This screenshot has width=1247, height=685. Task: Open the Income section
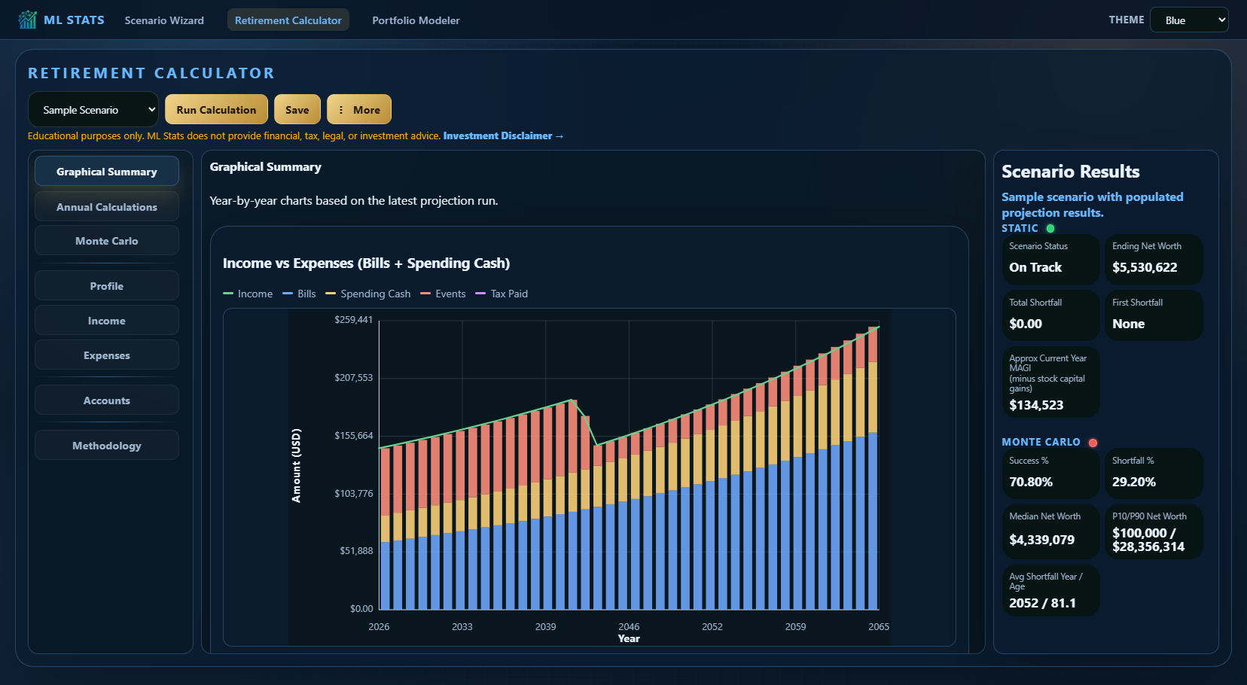pos(107,321)
